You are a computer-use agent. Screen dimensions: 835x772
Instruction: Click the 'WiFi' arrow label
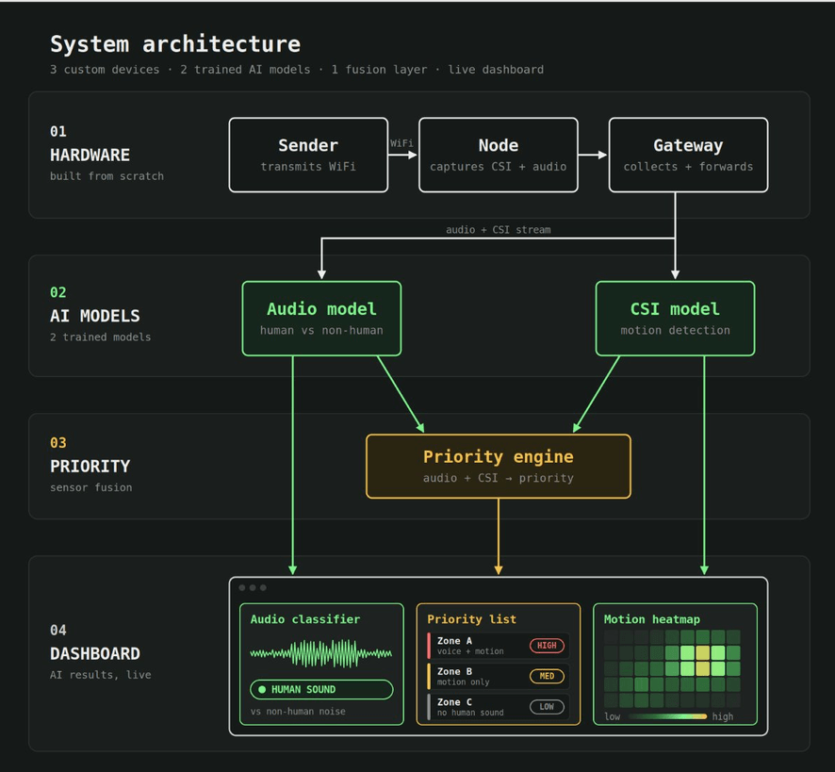(x=401, y=143)
